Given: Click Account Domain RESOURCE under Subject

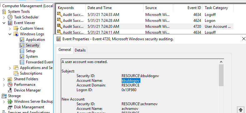Looking at the screenshot, I should pos(130,85).
